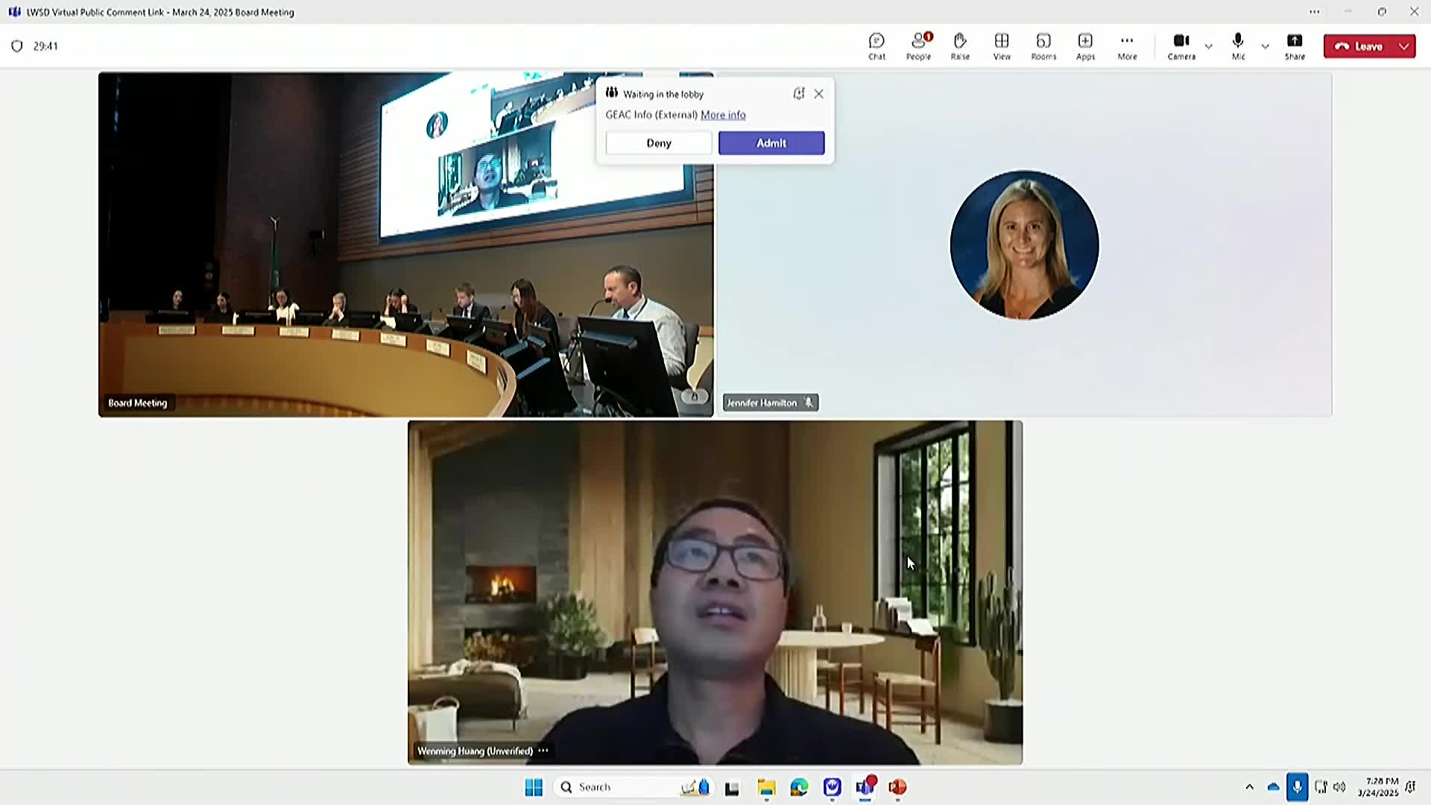Open More info link in lobby popup
The height and width of the screenshot is (805, 1431).
point(723,115)
